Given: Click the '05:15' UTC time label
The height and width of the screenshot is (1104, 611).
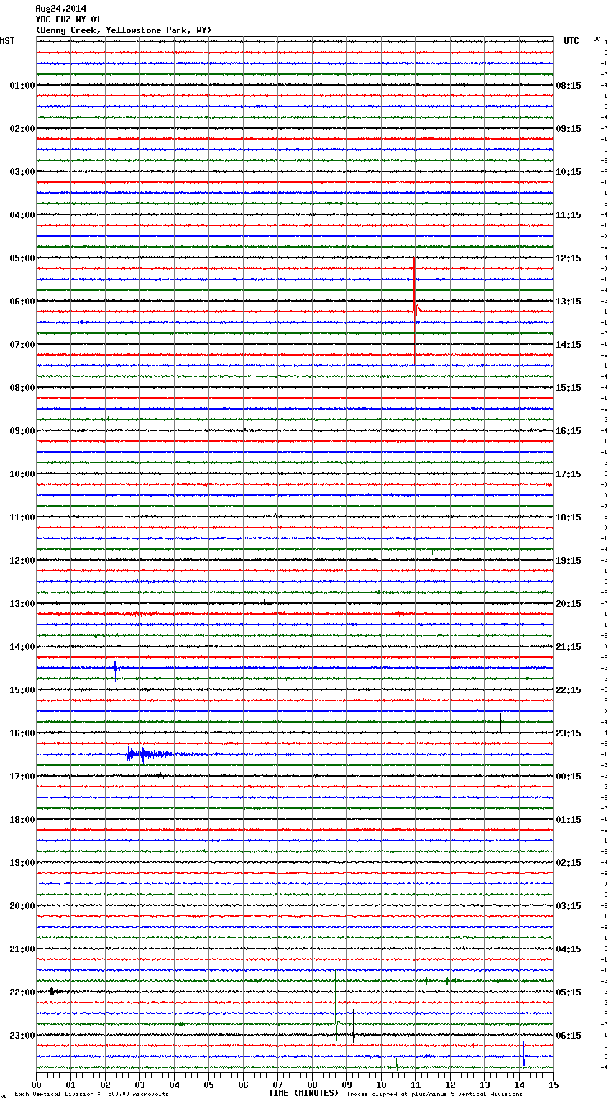Looking at the screenshot, I should 569,992.
